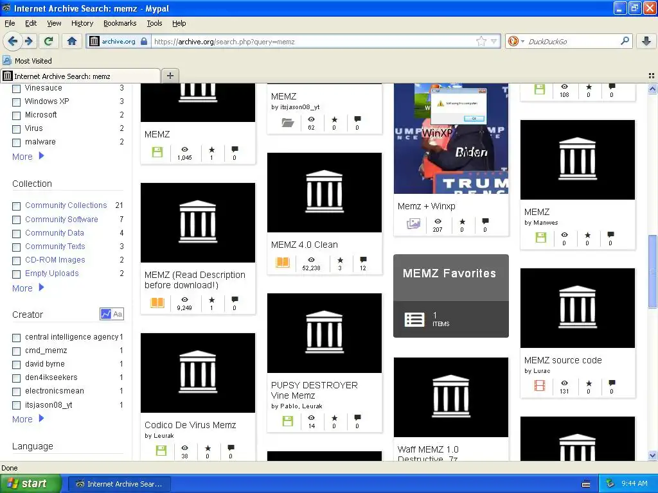Click the DuckDuckGo search magnifier icon
The image size is (658, 493).
(625, 41)
